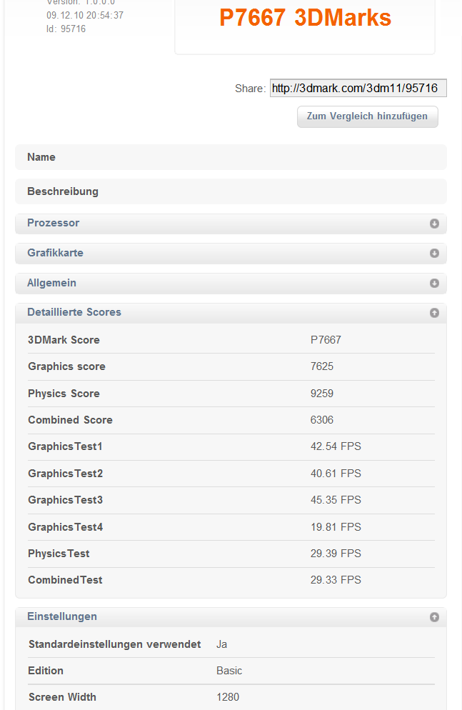Select the Graphics score row
Image resolution: width=462 pixels, height=710 pixels.
pyautogui.click(x=231, y=366)
